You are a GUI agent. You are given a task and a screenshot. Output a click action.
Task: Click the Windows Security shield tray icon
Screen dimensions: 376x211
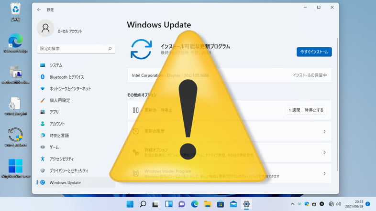[307, 204]
